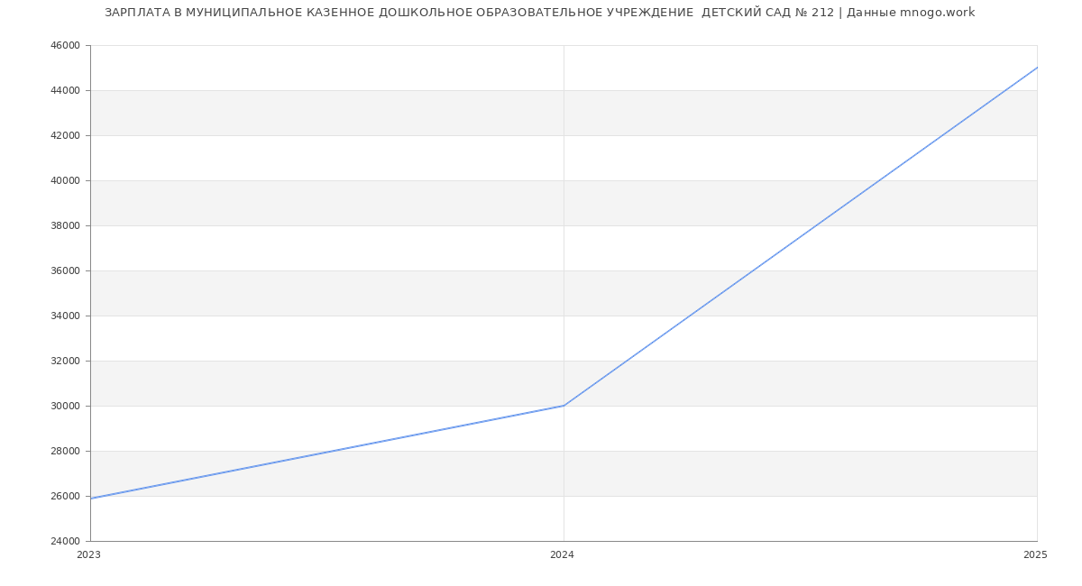Screen dimensions: 1082x586
Task: Click the 40000 y-axis label
Action: (67, 180)
